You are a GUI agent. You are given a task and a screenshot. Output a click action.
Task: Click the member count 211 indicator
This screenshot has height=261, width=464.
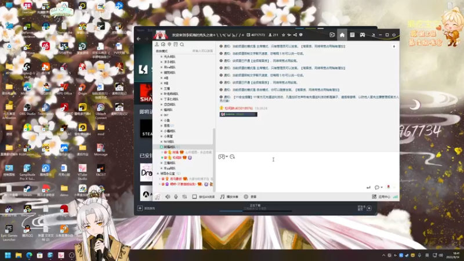pos(273,35)
